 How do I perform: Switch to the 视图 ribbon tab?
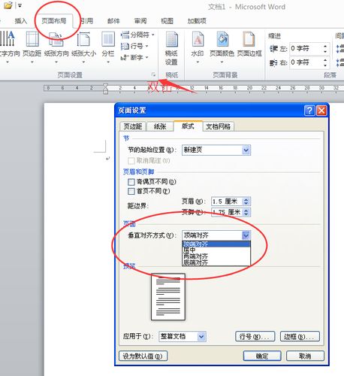pyautogui.click(x=167, y=21)
